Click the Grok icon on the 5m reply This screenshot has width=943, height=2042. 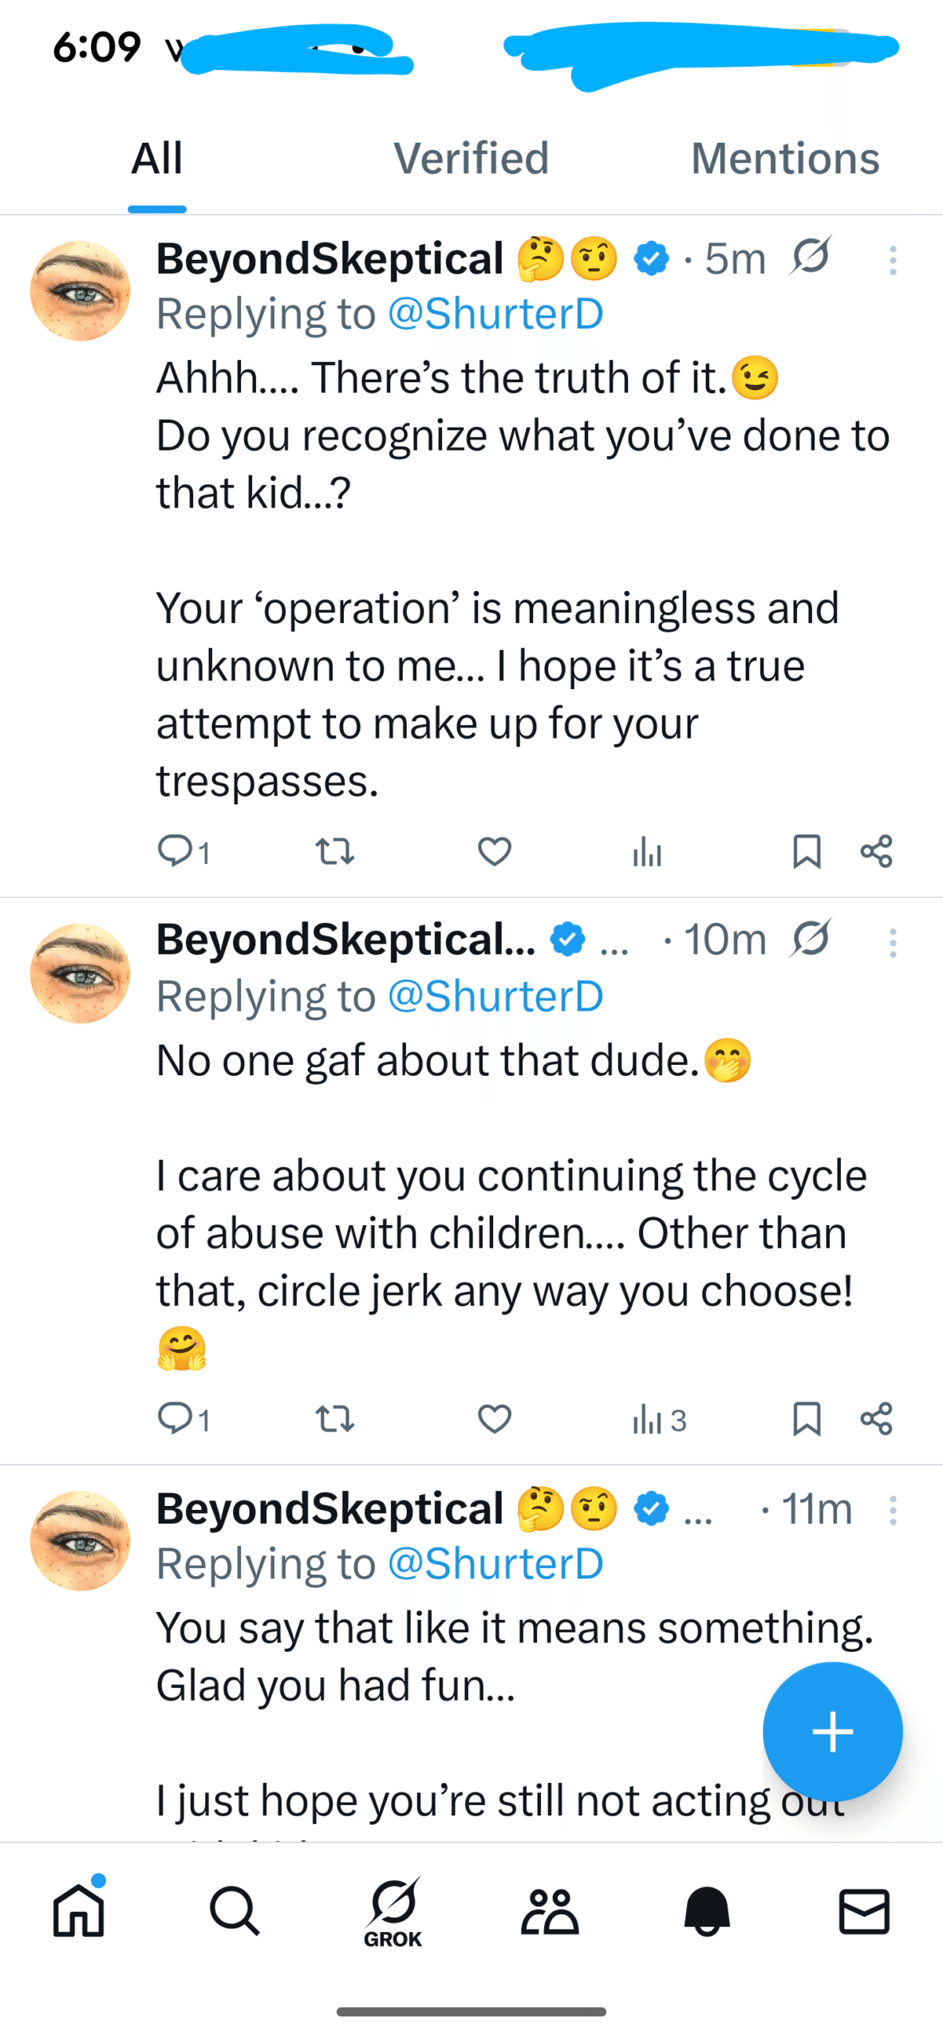click(811, 257)
